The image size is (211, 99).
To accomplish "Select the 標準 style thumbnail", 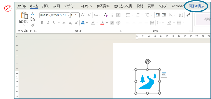I will (x=203, y=19).
